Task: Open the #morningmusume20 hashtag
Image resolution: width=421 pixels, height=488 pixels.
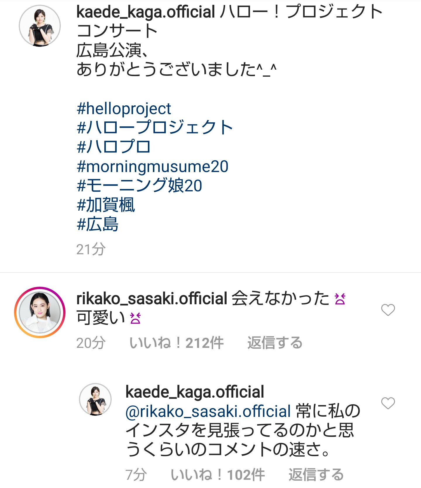Action: [152, 166]
